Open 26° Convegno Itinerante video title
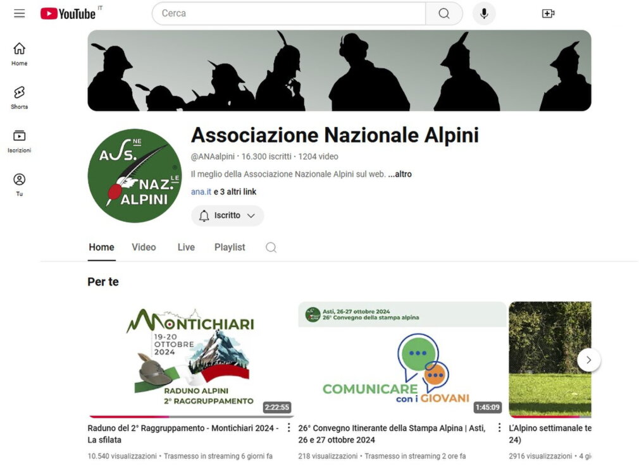This screenshot has height=471, width=639. click(392, 434)
